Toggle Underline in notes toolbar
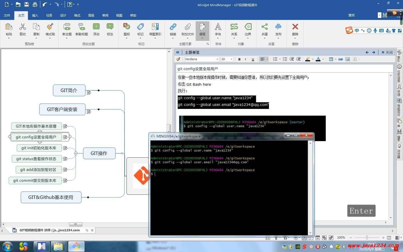This screenshot has width=403, height=252. click(x=253, y=59)
